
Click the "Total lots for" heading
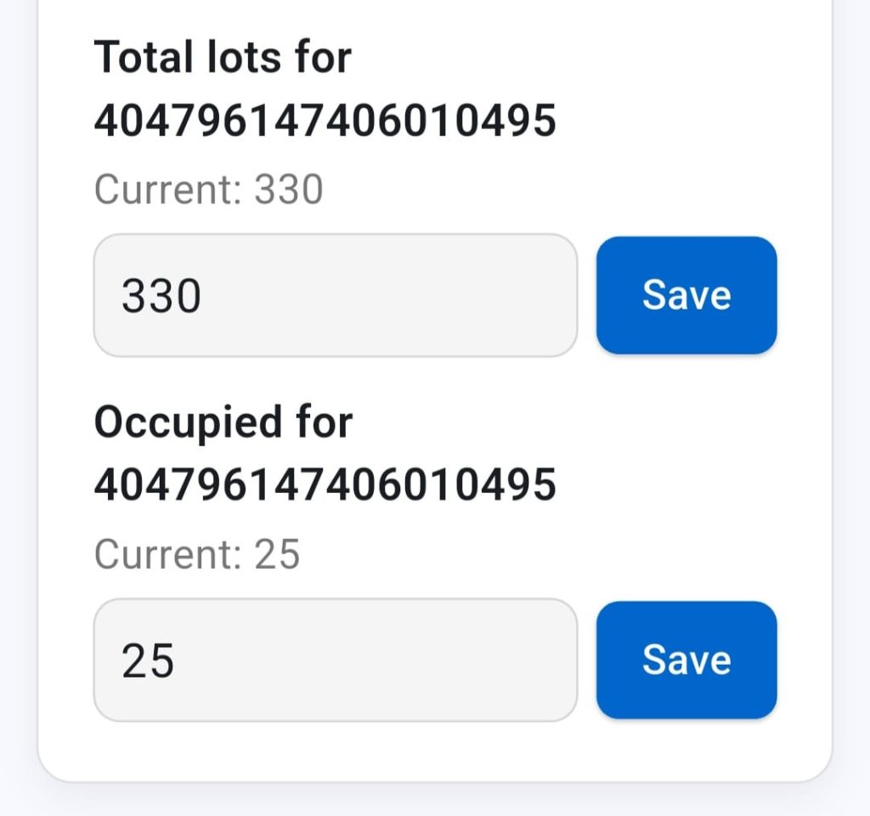(223, 58)
